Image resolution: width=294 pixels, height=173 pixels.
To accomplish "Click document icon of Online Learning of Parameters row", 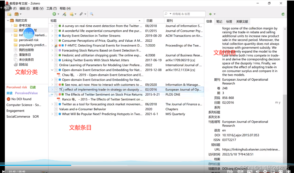I will 56,65.
